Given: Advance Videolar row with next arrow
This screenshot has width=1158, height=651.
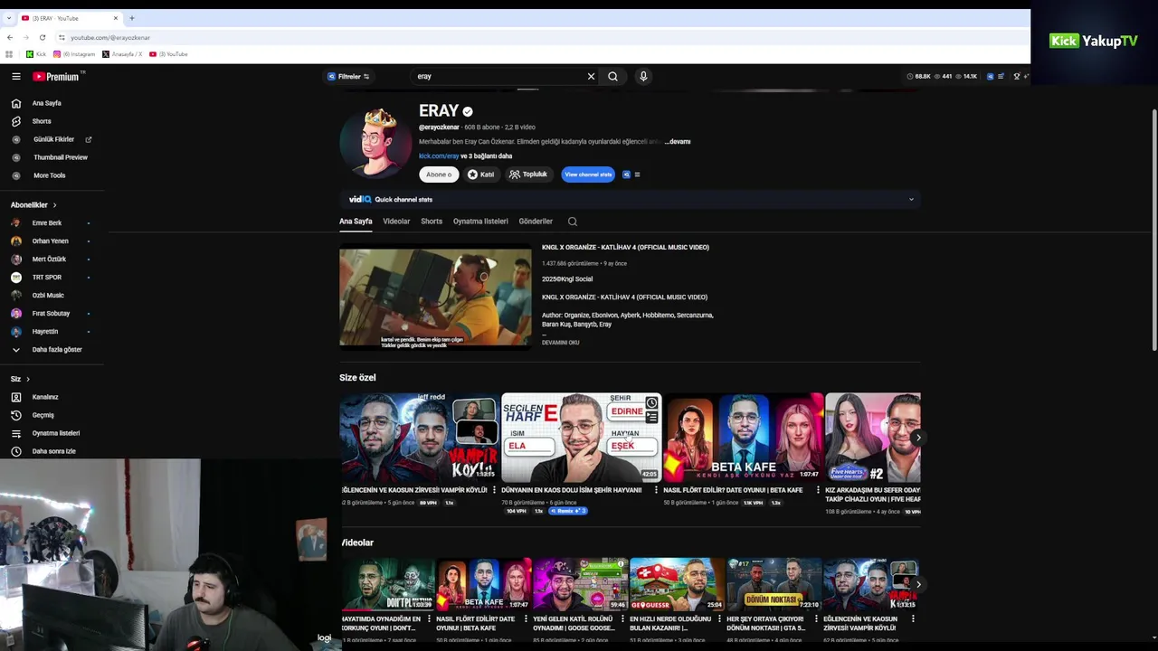Looking at the screenshot, I should click(917, 584).
